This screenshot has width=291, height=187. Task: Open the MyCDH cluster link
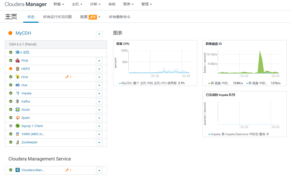tap(23, 33)
